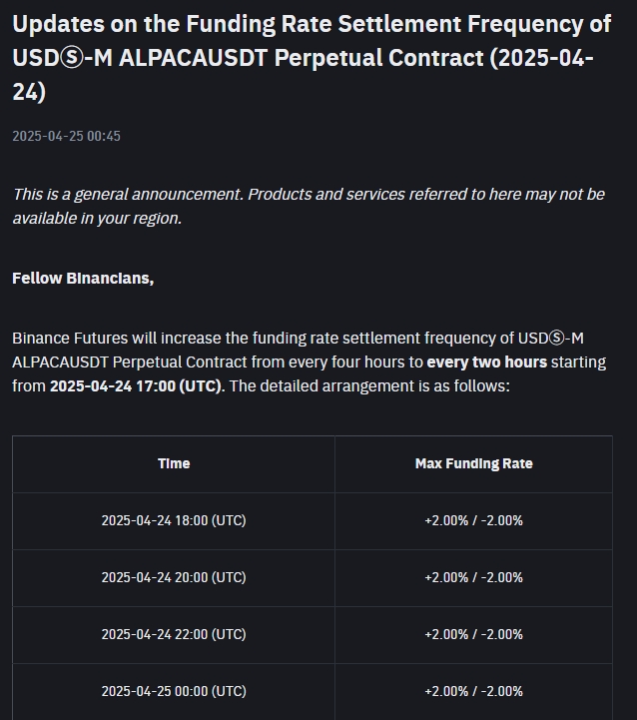Select the 2025-04-24 22:00 (UTC) cell
This screenshot has width=637, height=720.
tap(174, 634)
